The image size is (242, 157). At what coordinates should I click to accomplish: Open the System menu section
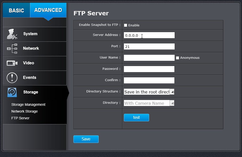(35, 34)
